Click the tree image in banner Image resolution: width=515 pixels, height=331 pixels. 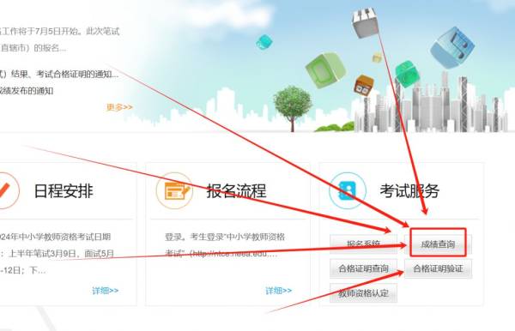pos(292,108)
